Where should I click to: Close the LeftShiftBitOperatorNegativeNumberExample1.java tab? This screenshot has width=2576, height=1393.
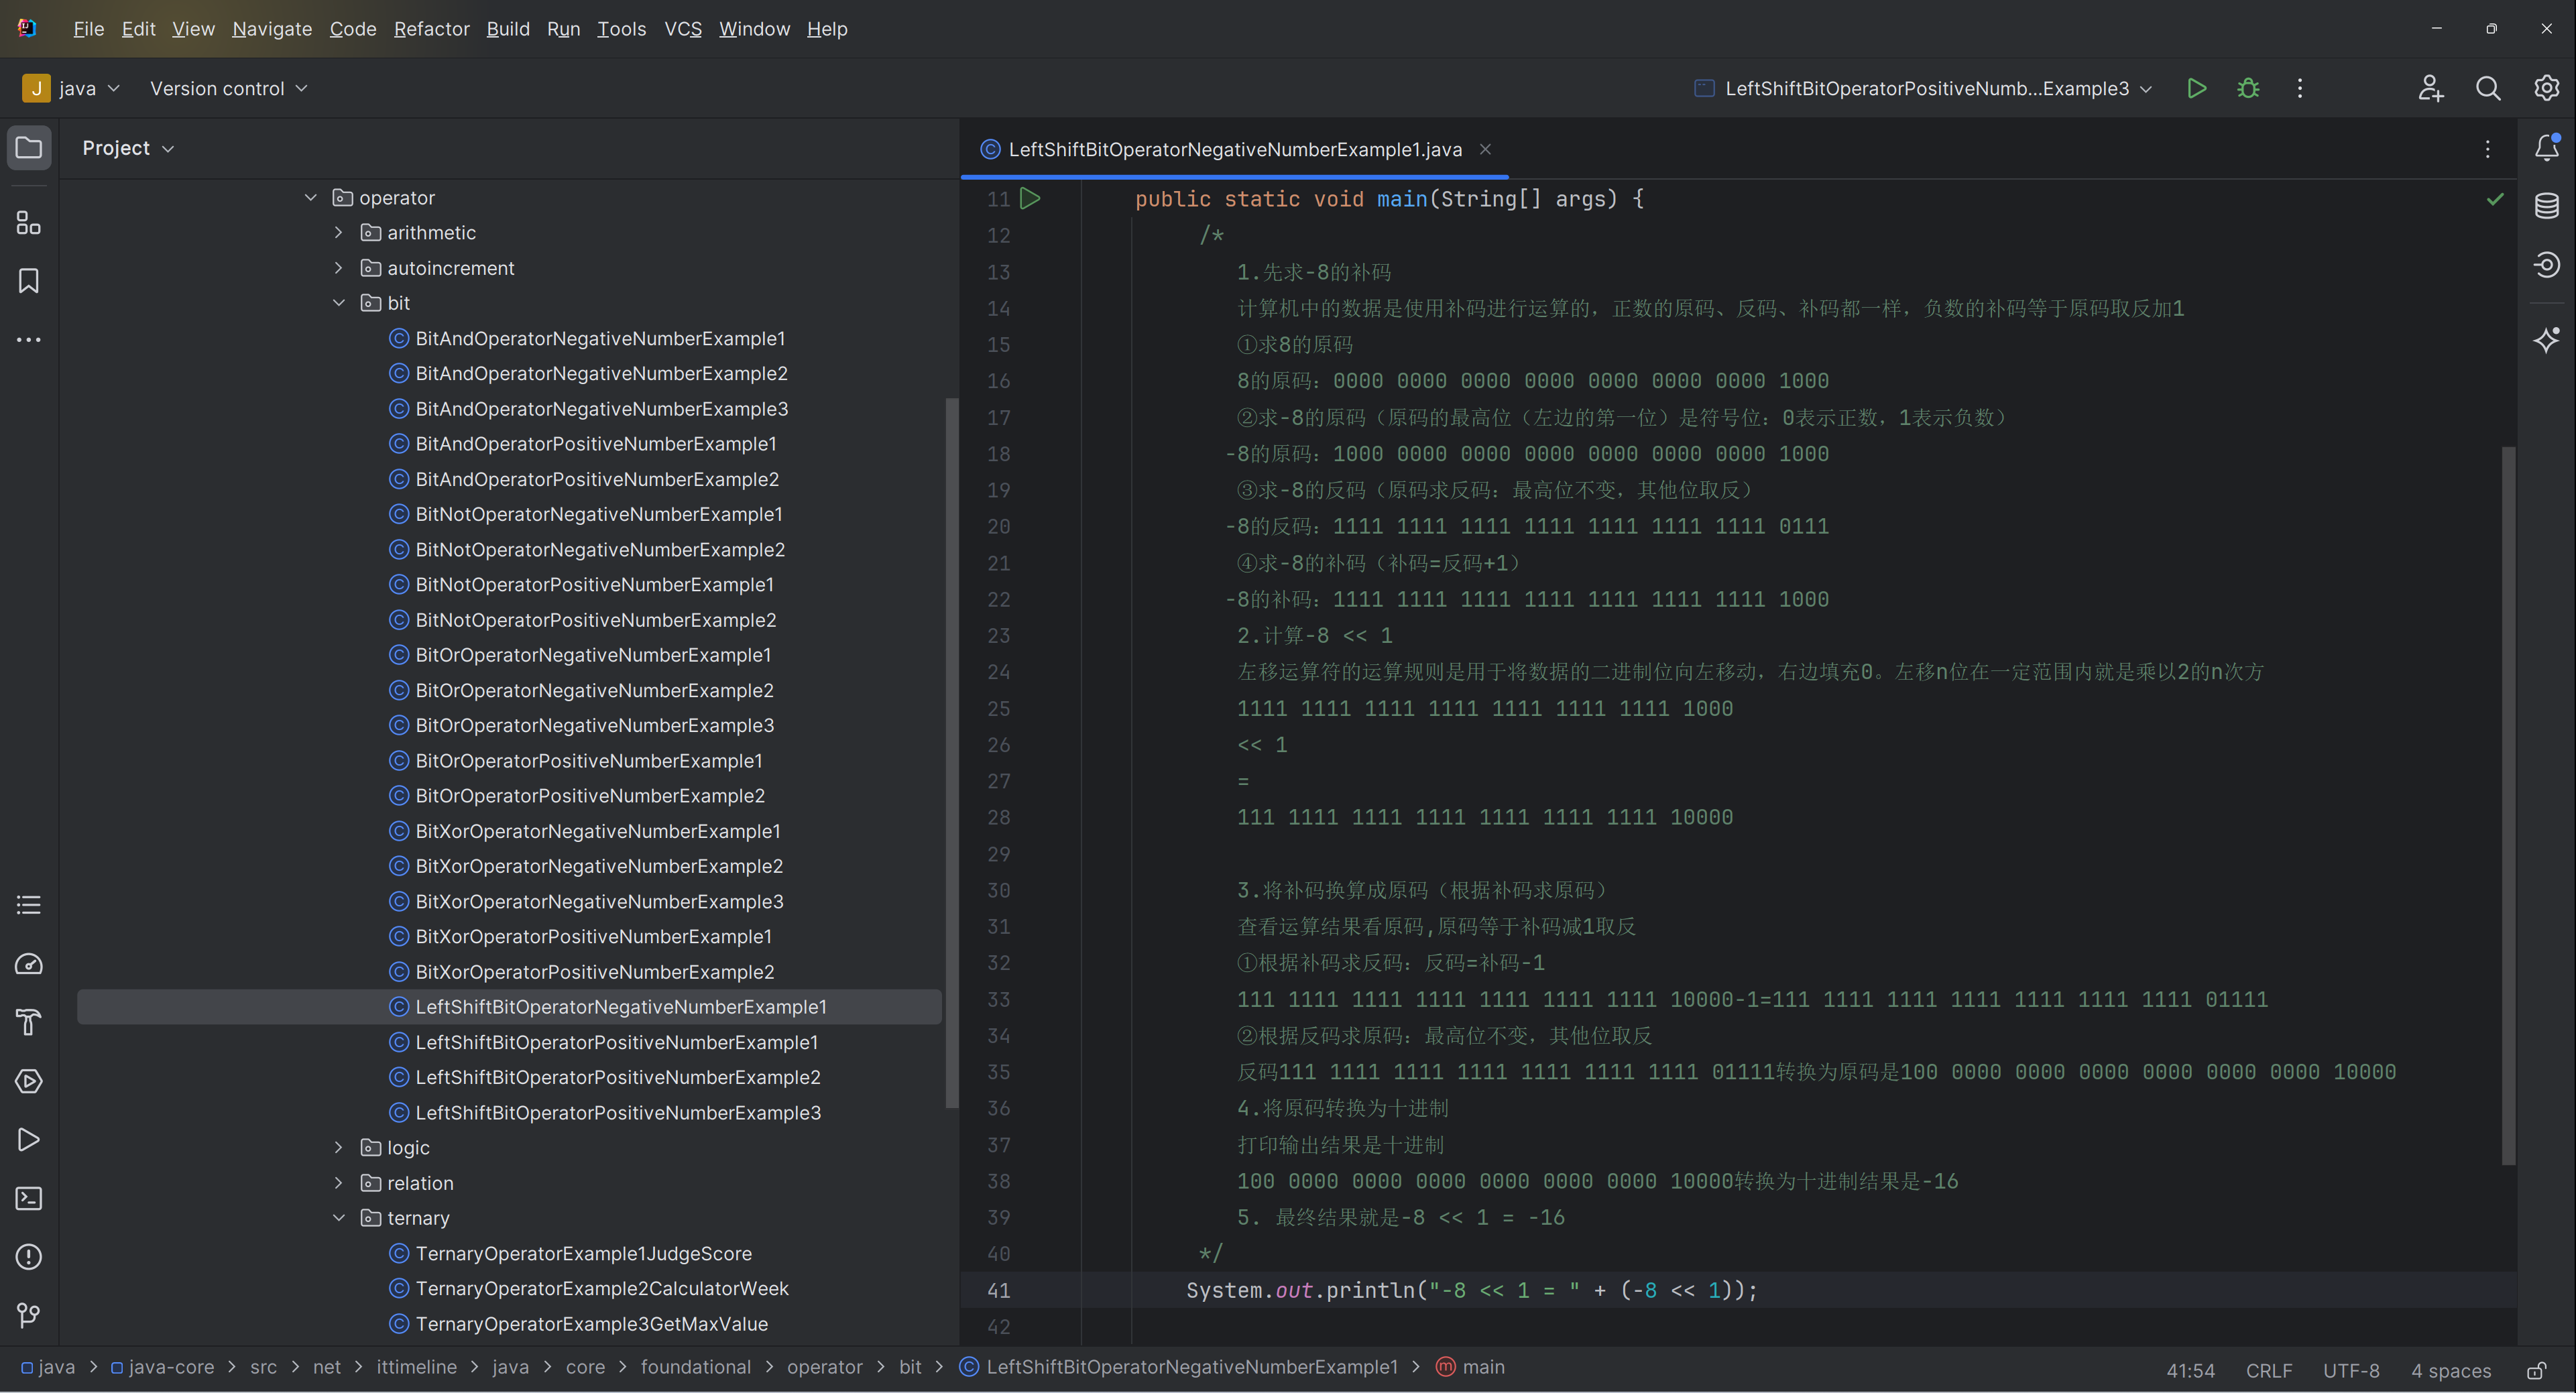point(1485,149)
